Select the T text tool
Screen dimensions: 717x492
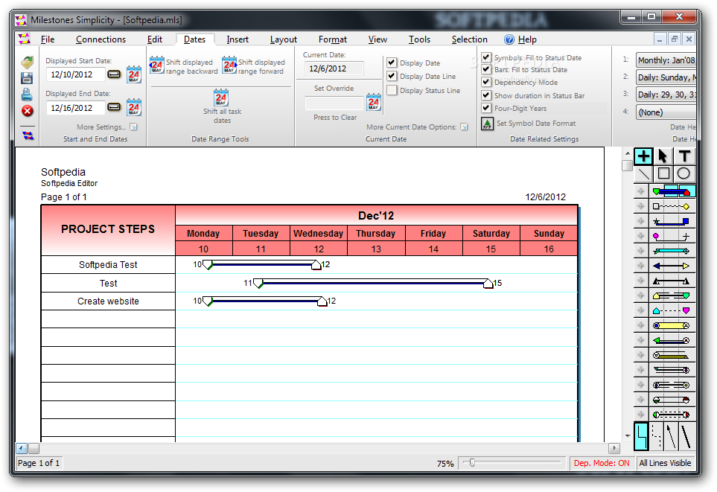pyautogui.click(x=684, y=156)
